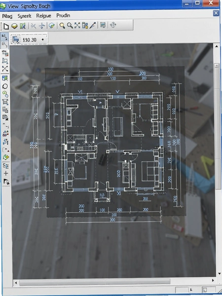Viewport: 222px width, 296px height.
Task: Select the crossed lines tool in sidebar
Action: click(x=5, y=69)
